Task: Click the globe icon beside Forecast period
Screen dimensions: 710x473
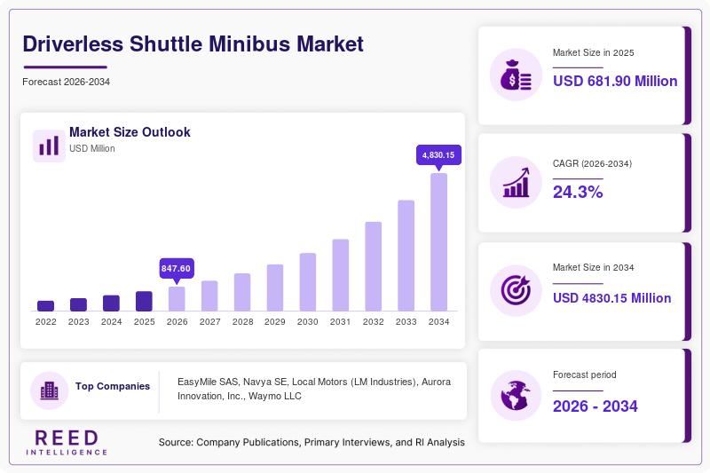Action: 516,396
